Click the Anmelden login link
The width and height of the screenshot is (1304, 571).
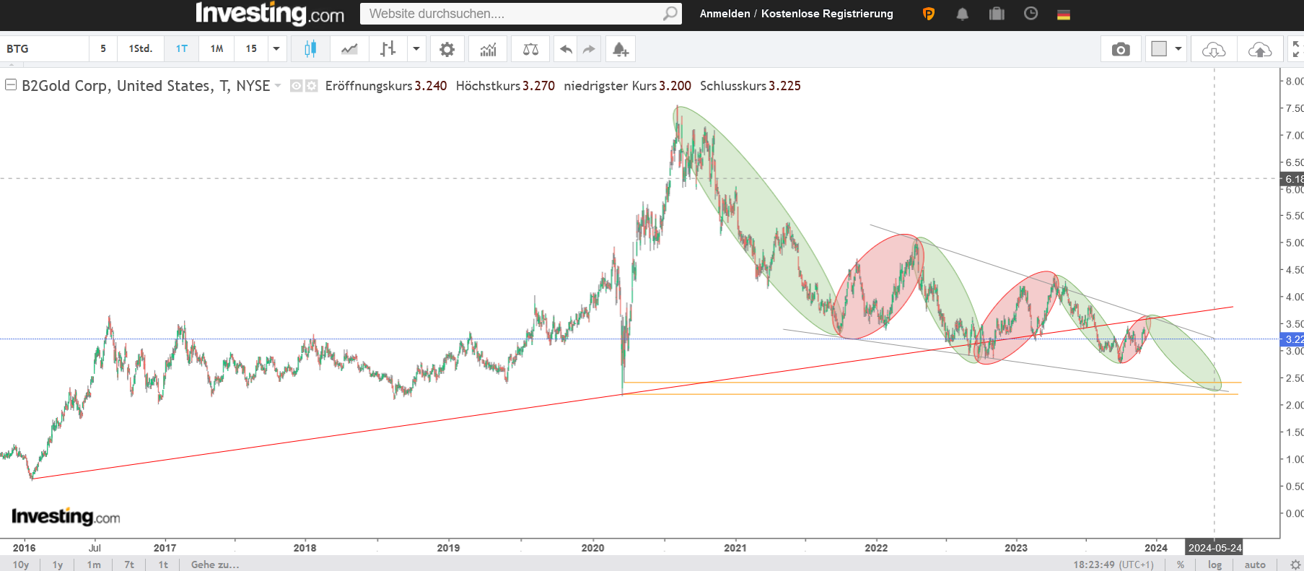tap(725, 14)
